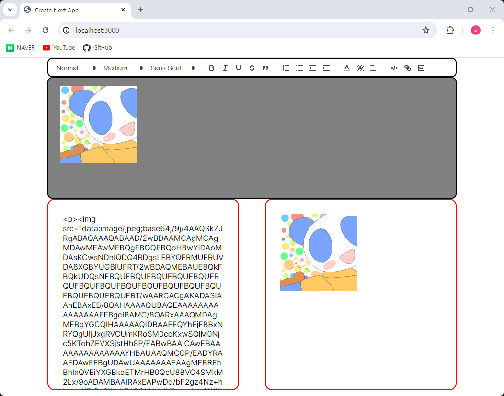Screen dimensions: 504x396
Task: Open the tab search dropdown
Action: (x=10, y=10)
